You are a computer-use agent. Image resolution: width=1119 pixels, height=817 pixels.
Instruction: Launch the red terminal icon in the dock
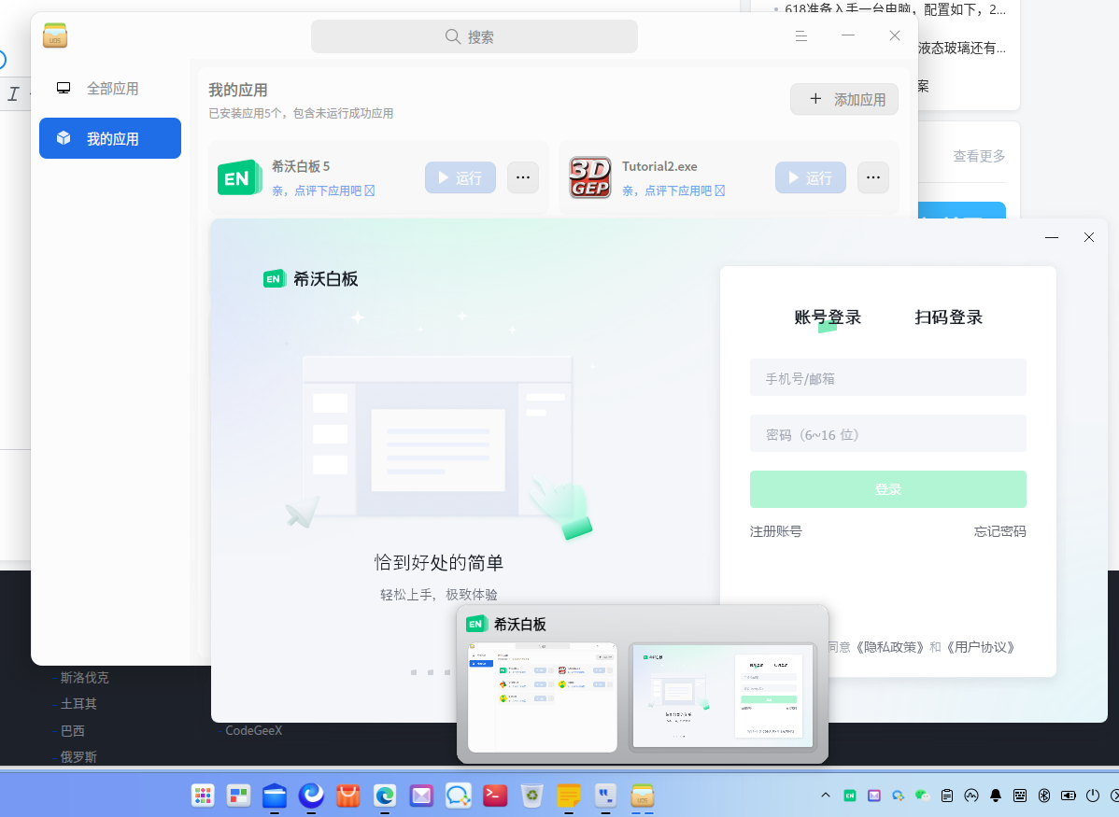point(495,795)
